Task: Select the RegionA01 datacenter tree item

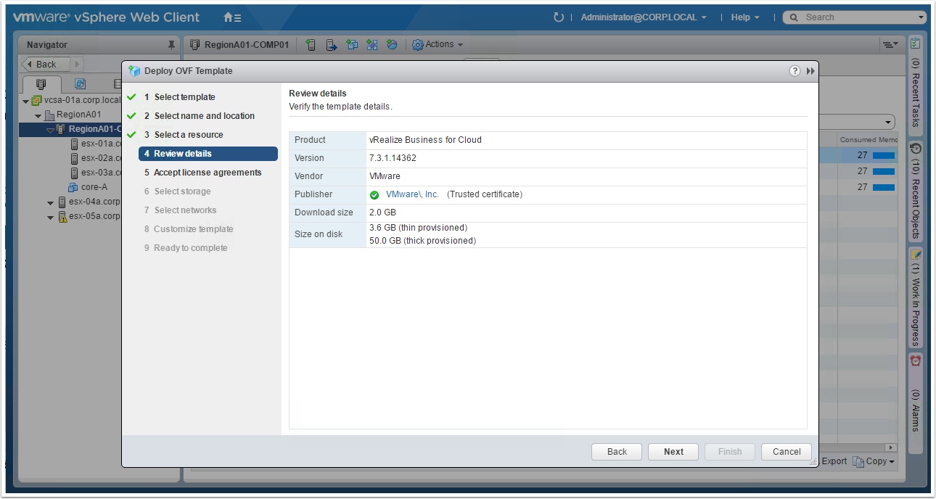Action: click(x=73, y=115)
